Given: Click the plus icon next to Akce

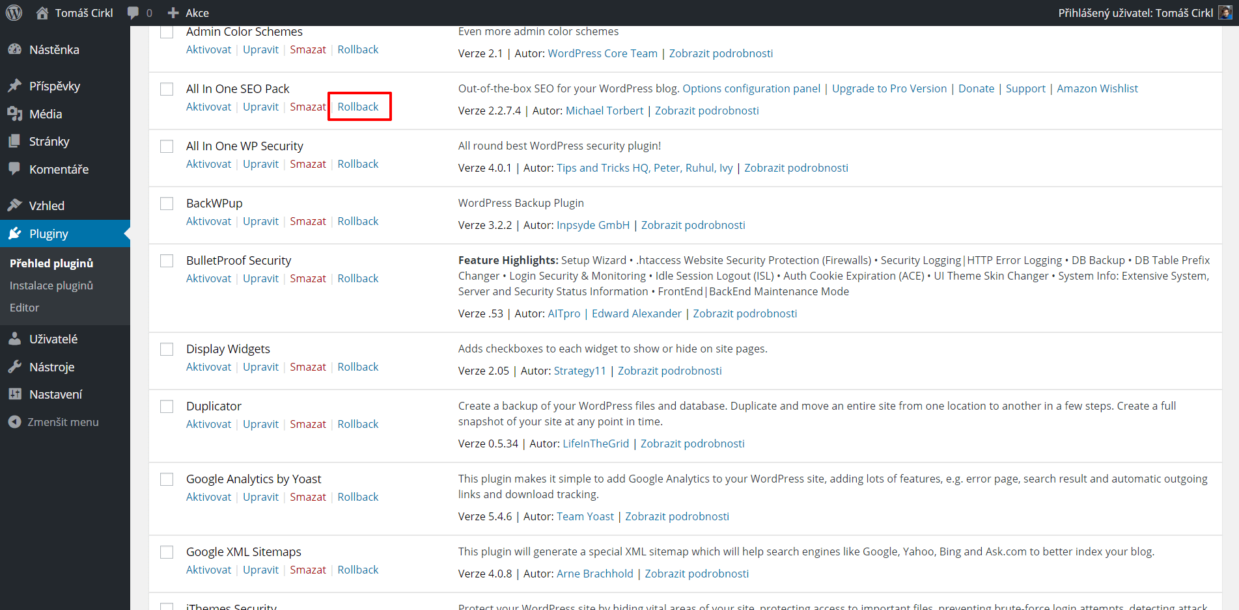Looking at the screenshot, I should tap(173, 13).
